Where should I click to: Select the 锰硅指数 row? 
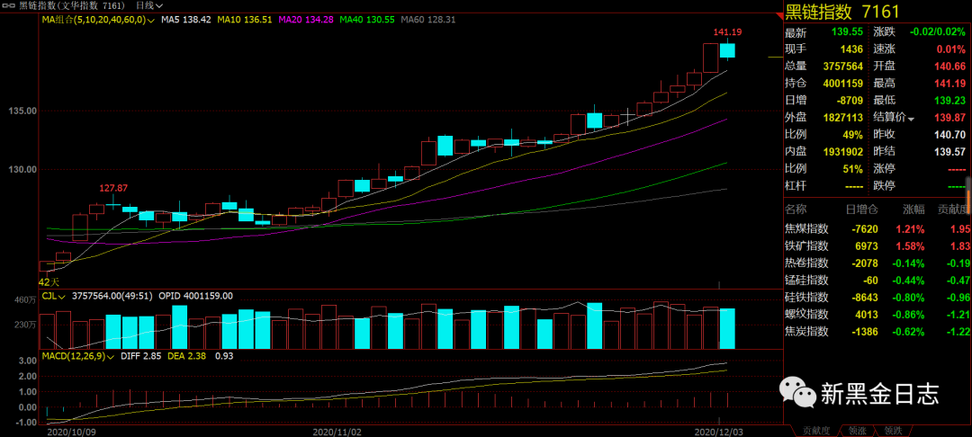tap(877, 280)
